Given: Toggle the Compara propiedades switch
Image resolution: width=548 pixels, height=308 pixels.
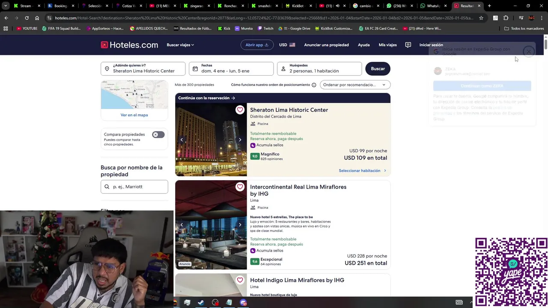Looking at the screenshot, I should [x=158, y=134].
